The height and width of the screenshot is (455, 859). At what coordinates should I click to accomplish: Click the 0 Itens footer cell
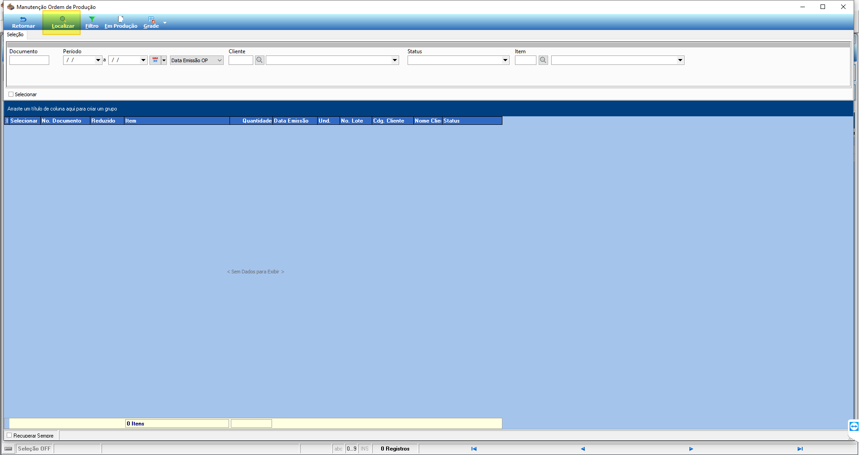tap(177, 424)
